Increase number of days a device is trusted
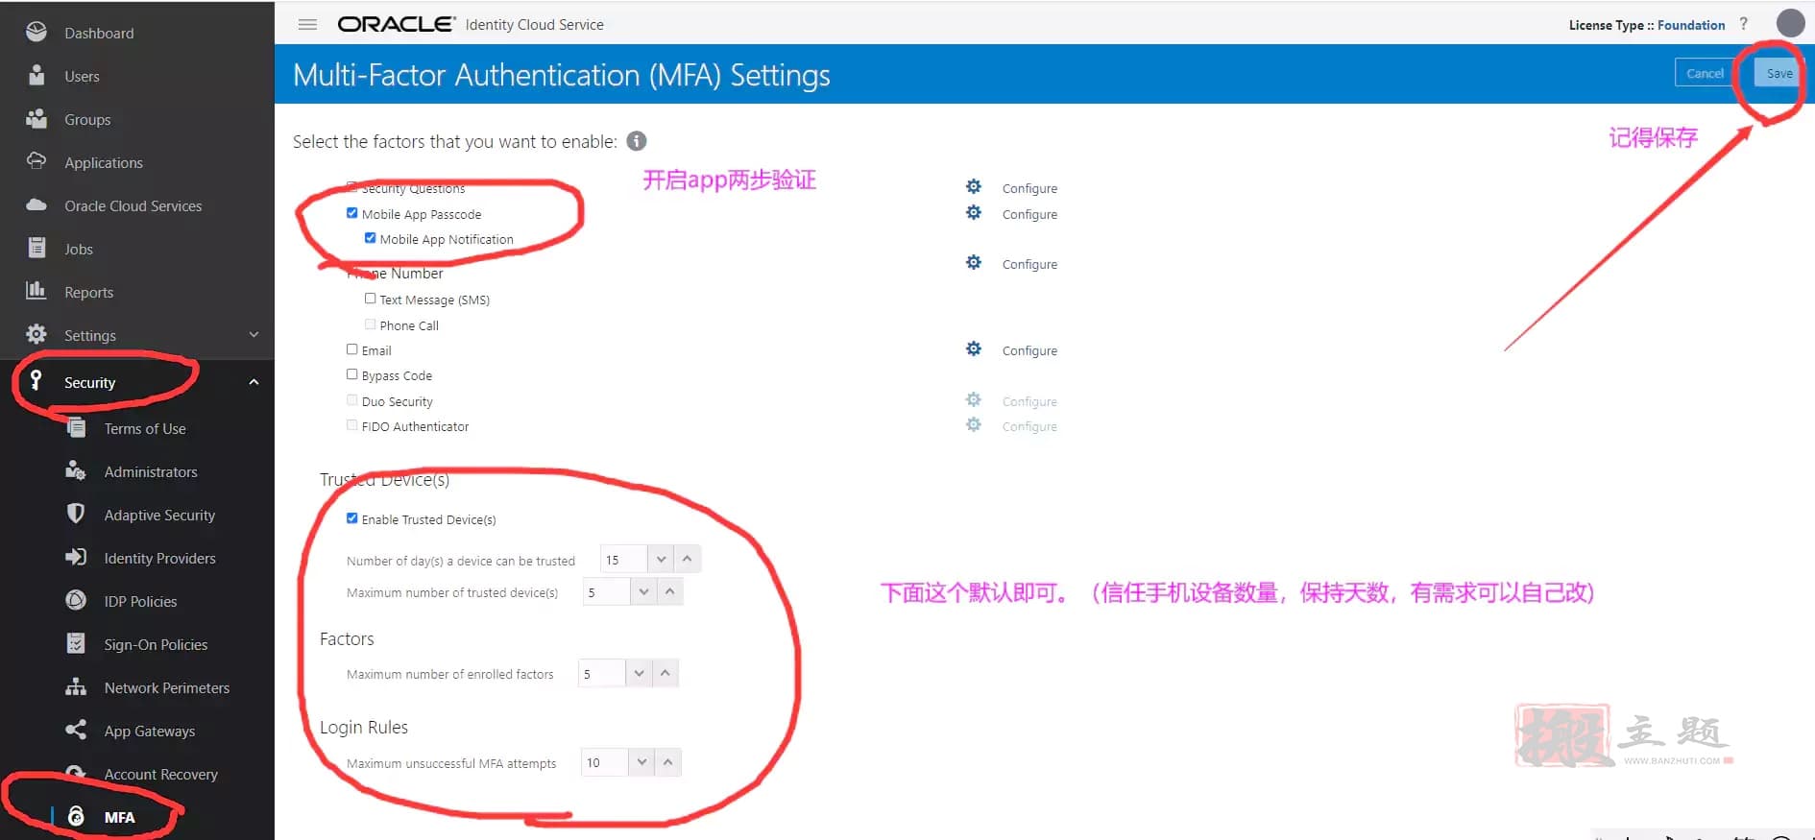 click(x=687, y=559)
